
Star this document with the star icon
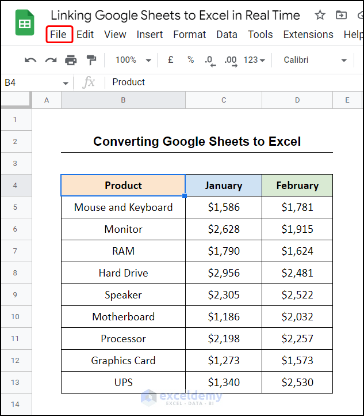(320, 16)
